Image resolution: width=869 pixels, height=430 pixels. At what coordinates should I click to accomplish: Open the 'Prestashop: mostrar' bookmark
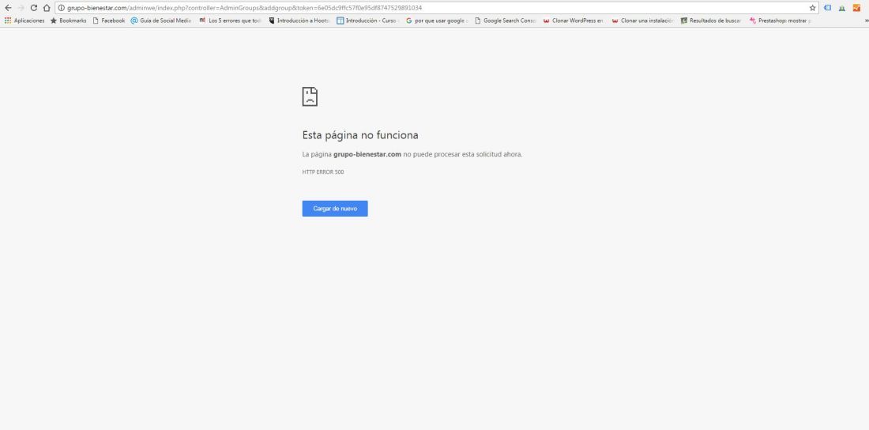pyautogui.click(x=781, y=21)
